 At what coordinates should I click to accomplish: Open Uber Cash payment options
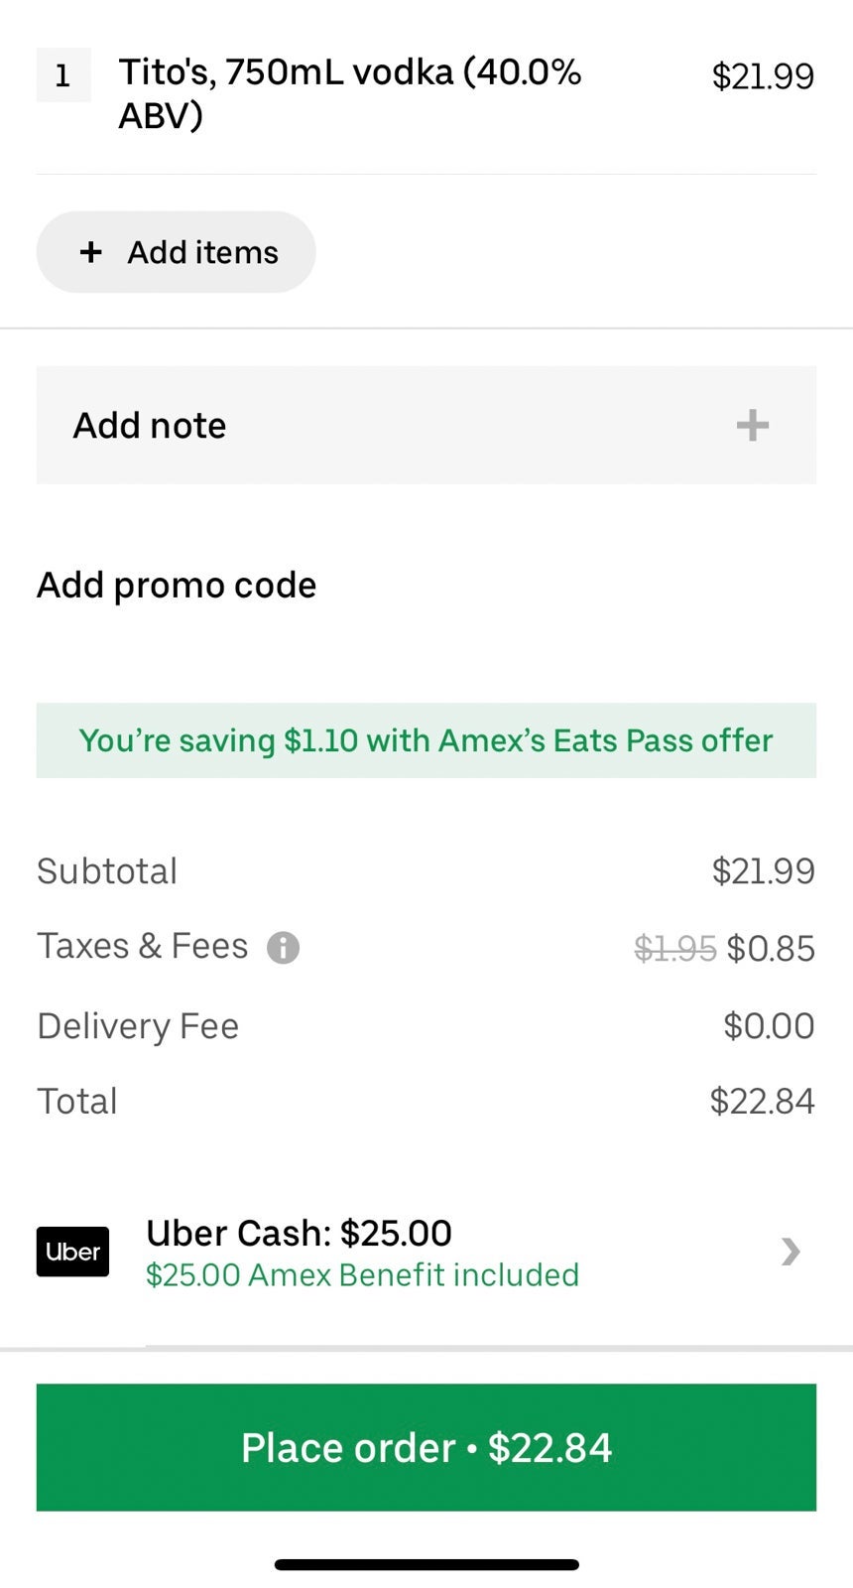299,1233
